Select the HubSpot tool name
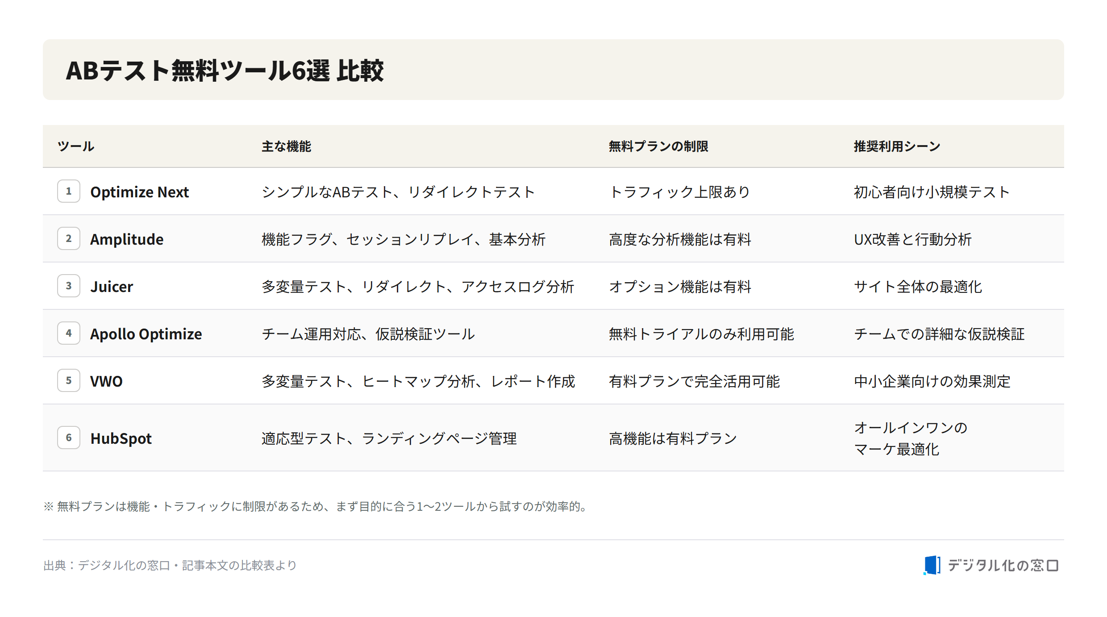Screen dimensions: 1107x617 point(121,438)
